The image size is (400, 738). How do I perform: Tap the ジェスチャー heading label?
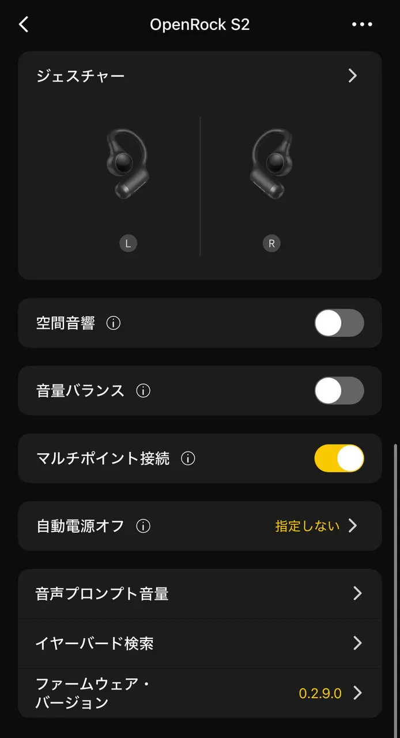[x=81, y=76]
